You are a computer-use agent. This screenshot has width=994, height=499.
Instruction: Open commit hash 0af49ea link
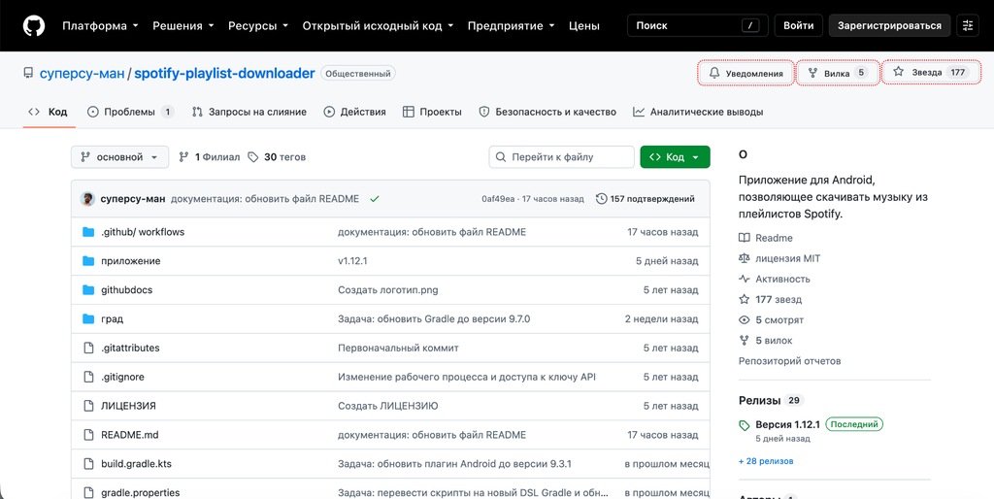point(498,199)
